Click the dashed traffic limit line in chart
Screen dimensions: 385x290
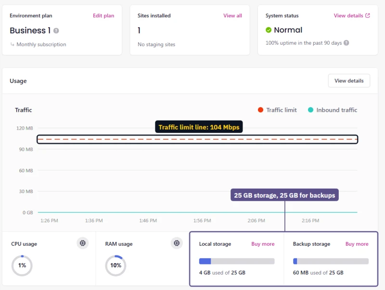[x=197, y=139]
